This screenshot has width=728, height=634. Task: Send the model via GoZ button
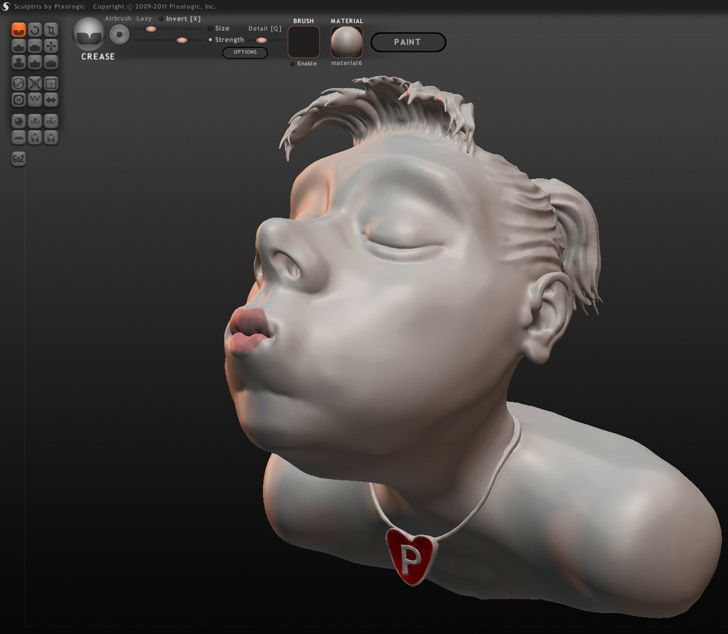pyautogui.click(x=19, y=158)
